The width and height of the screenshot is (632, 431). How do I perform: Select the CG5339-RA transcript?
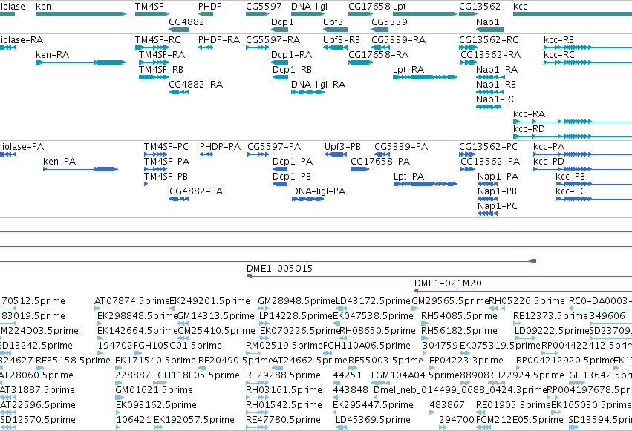click(x=380, y=47)
